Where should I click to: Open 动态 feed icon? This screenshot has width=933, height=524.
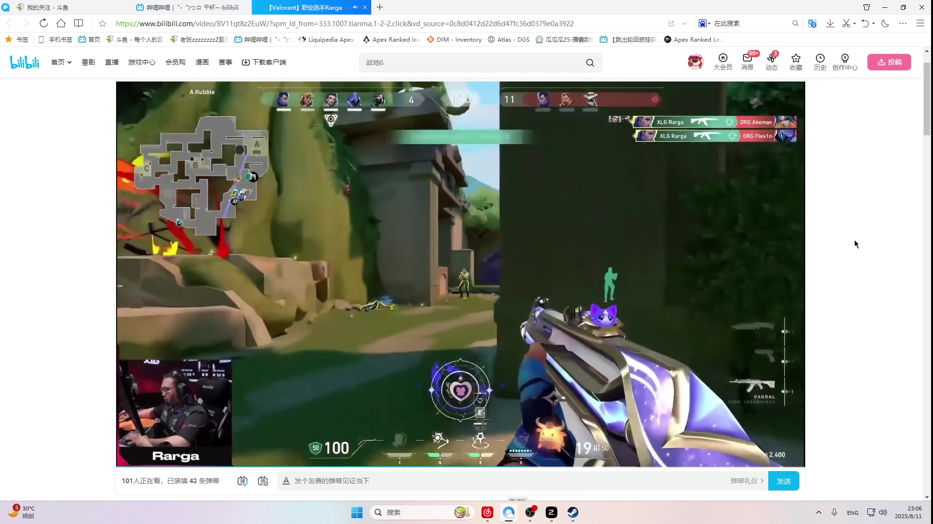[x=771, y=62]
